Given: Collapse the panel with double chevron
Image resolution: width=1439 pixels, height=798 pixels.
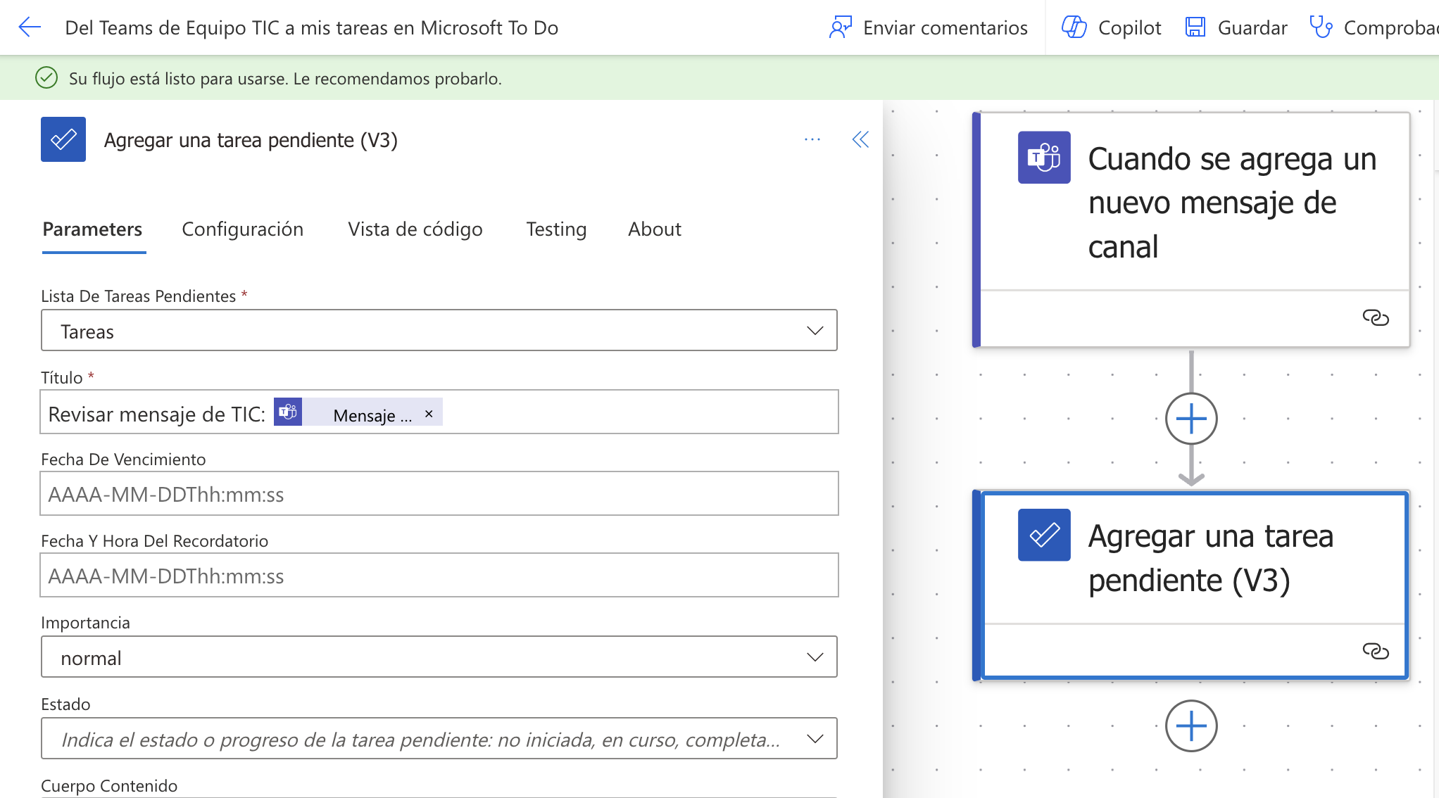Looking at the screenshot, I should pyautogui.click(x=860, y=139).
